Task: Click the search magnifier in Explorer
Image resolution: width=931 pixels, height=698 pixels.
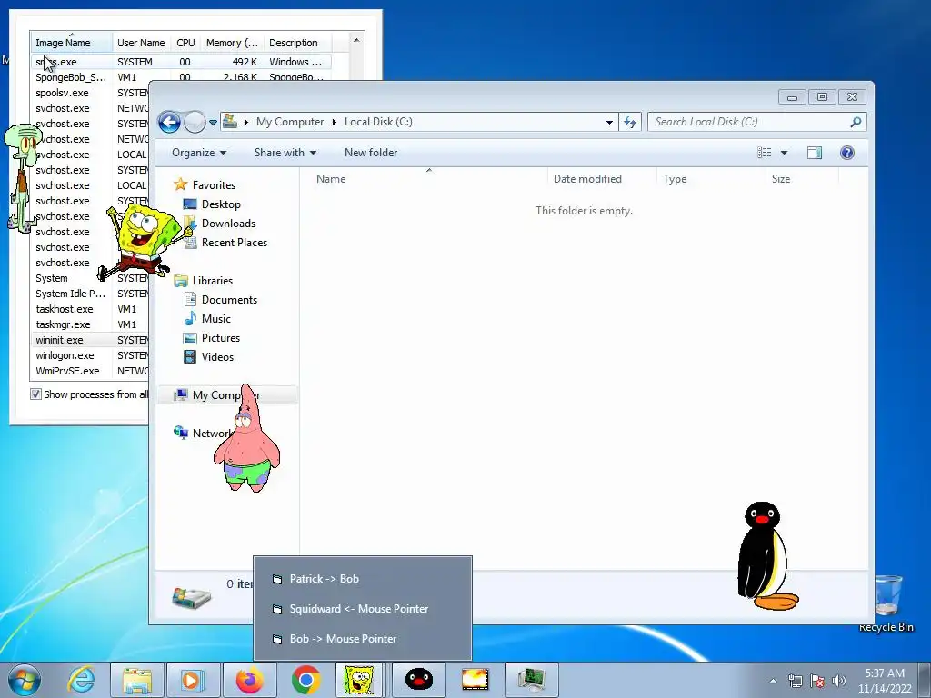Action: click(856, 122)
